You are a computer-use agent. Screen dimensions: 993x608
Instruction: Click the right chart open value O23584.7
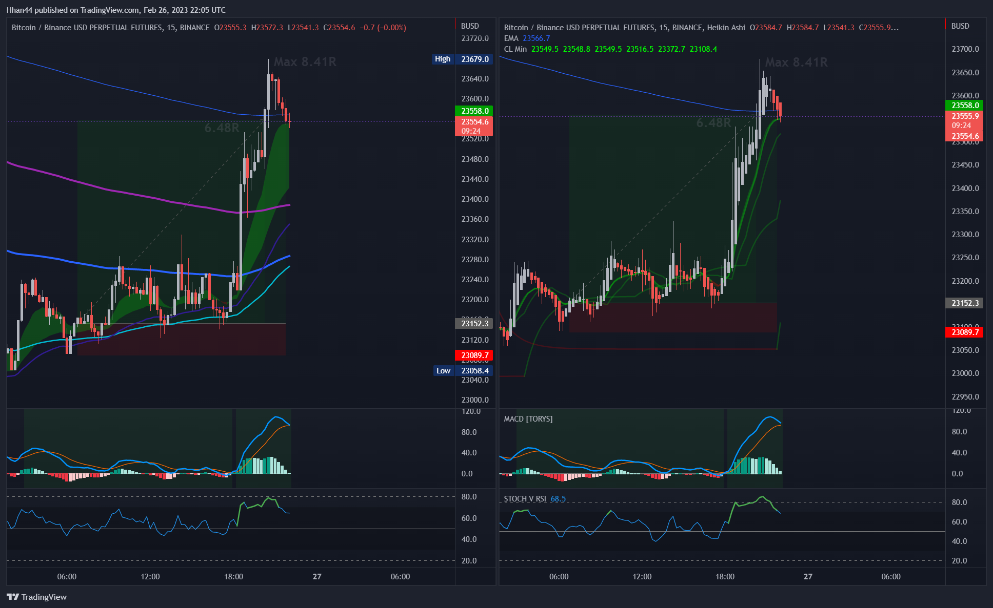point(766,28)
